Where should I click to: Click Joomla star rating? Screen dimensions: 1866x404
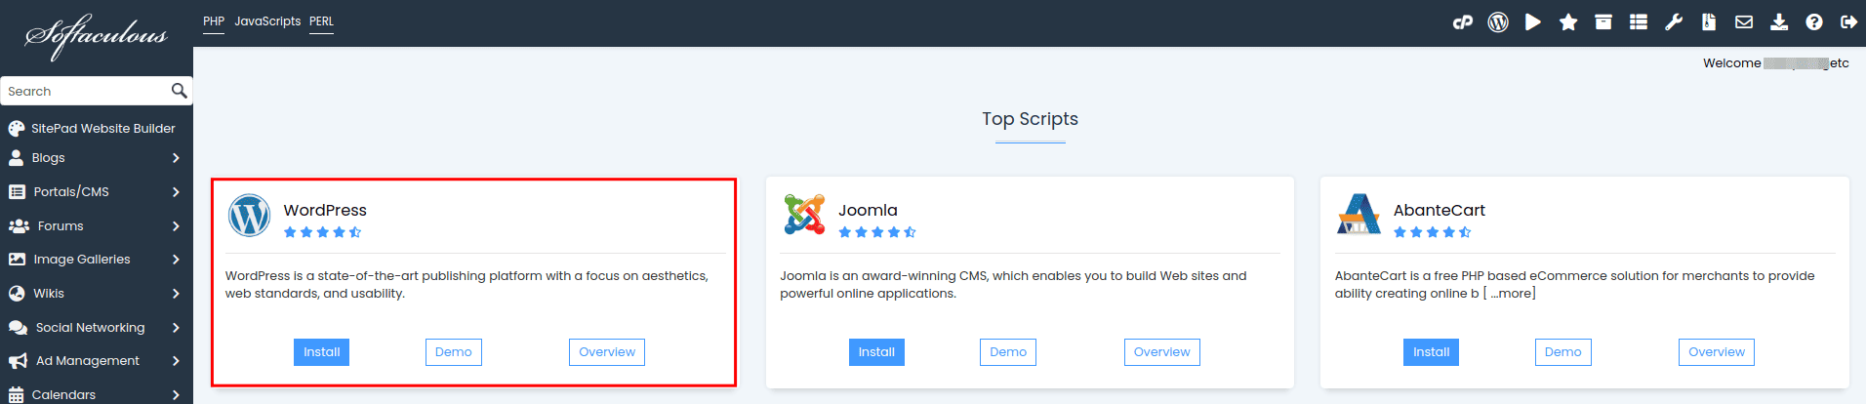(877, 232)
